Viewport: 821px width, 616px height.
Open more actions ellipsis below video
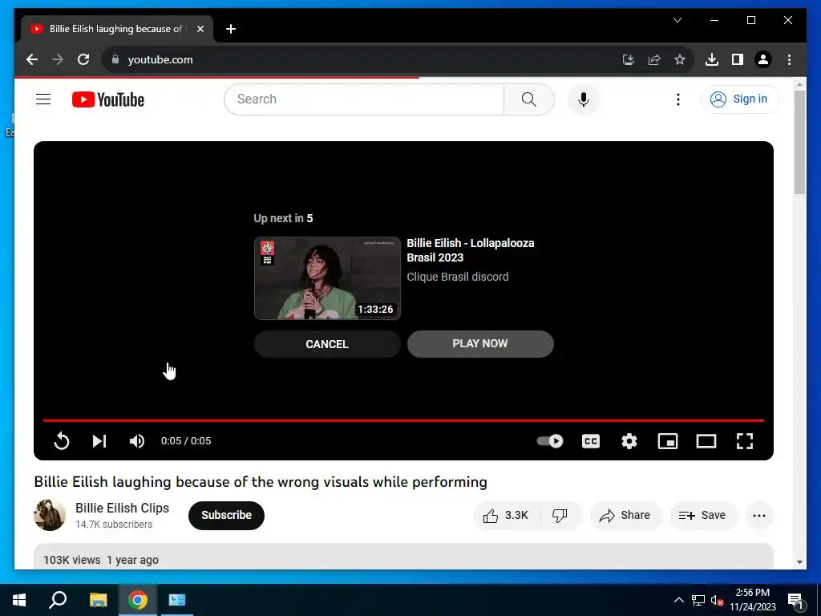point(758,516)
